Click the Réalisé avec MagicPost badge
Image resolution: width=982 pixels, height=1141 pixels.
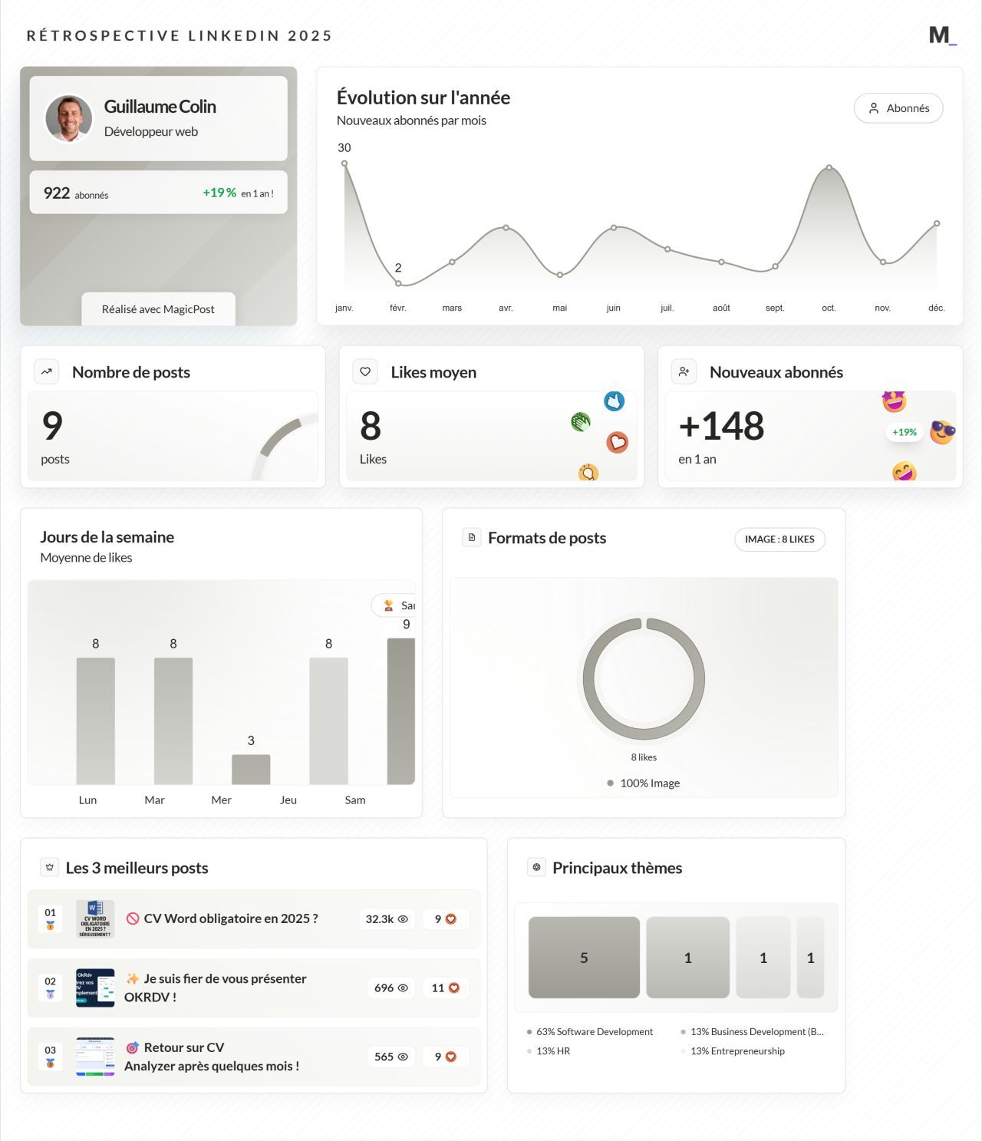(158, 309)
